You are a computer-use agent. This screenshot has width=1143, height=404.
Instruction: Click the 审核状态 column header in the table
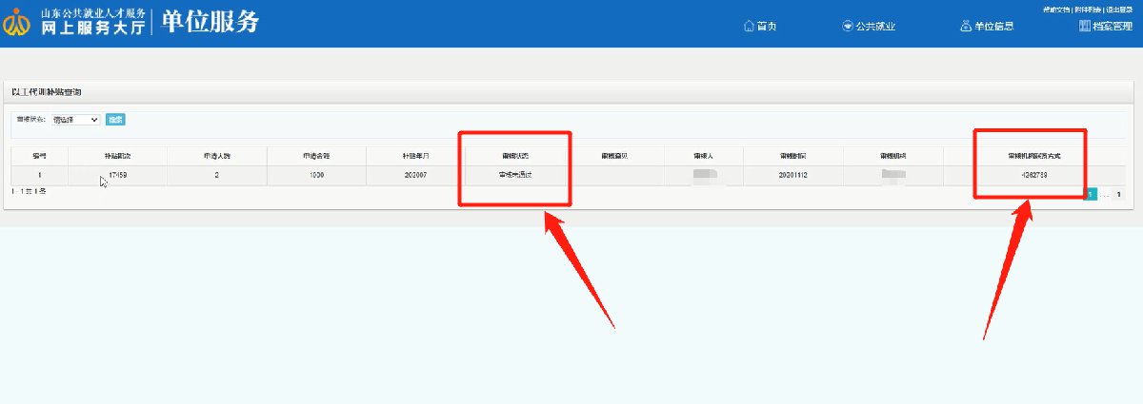click(x=515, y=156)
